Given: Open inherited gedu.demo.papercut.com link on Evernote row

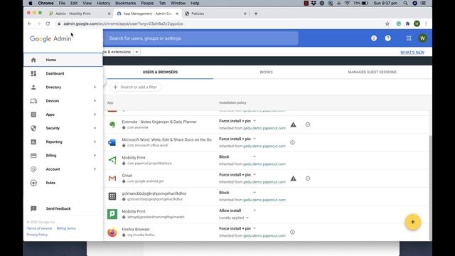Looking at the screenshot, I should click(x=264, y=128).
